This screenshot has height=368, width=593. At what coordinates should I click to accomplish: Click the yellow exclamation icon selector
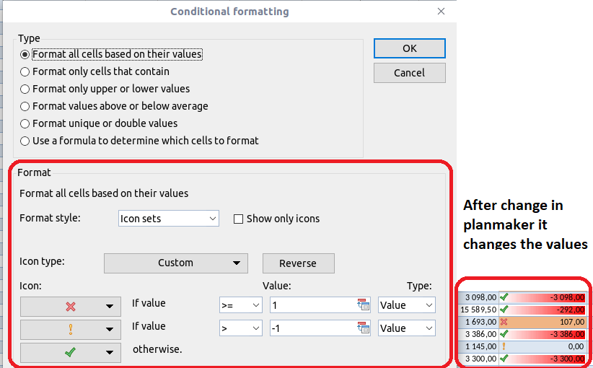(70, 329)
